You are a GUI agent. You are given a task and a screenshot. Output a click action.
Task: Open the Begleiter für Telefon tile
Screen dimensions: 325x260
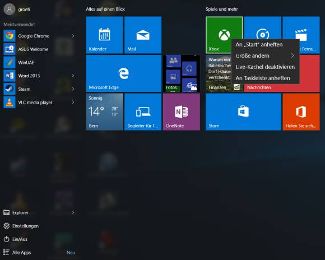[x=143, y=112]
